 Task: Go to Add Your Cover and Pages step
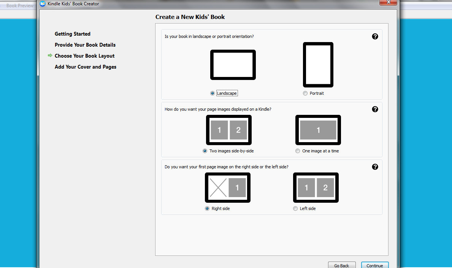click(x=86, y=67)
